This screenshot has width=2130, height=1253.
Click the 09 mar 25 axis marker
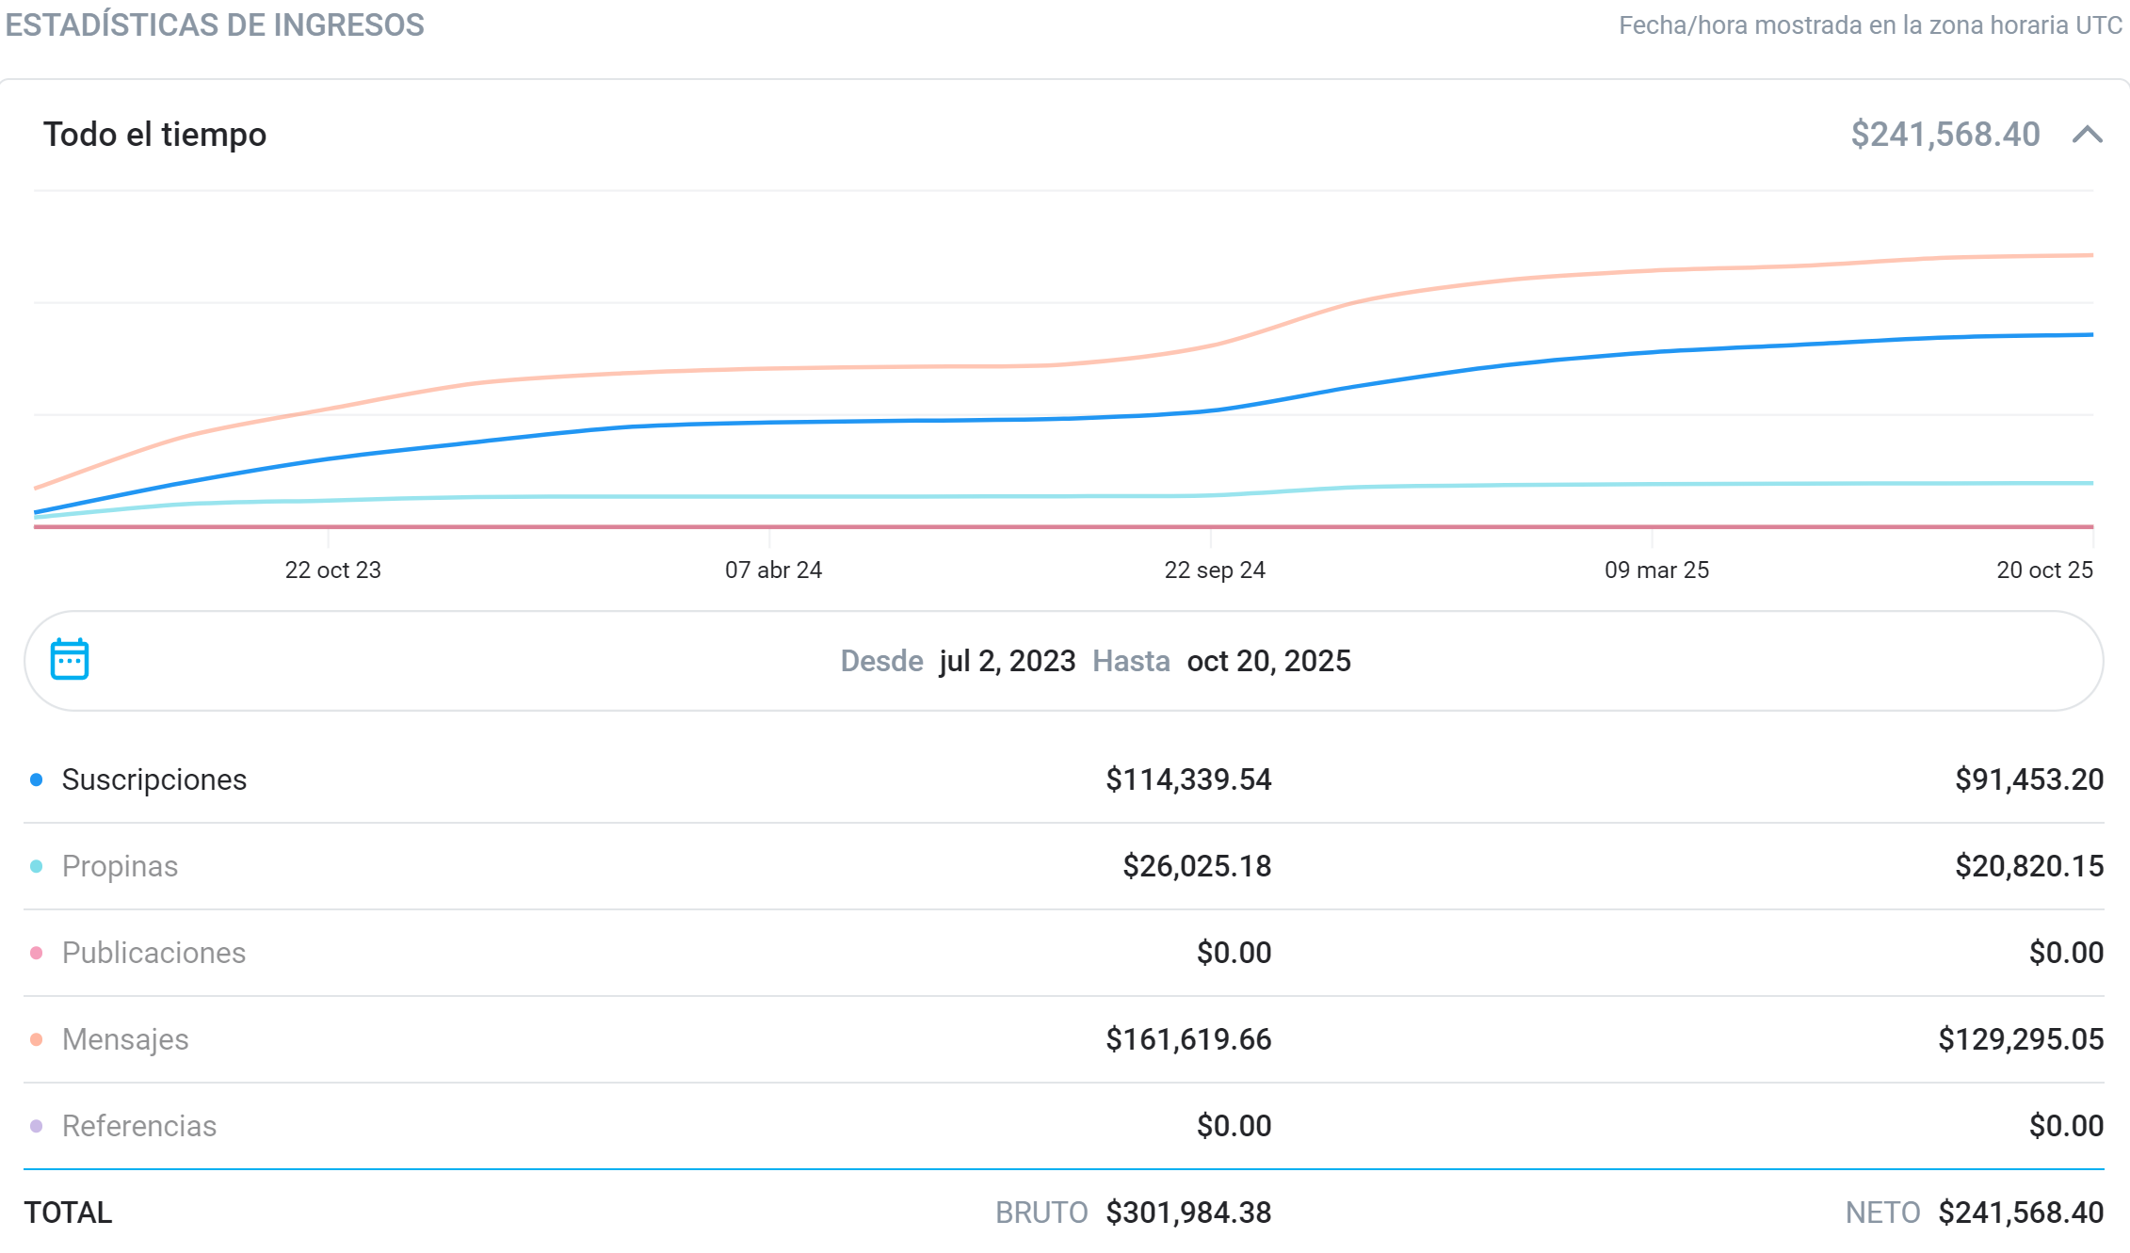click(1656, 570)
